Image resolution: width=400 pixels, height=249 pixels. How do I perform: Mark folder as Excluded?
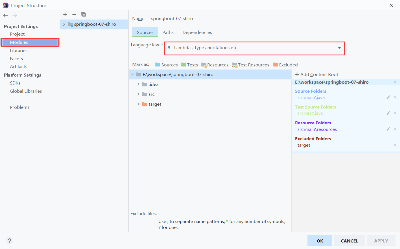pyautogui.click(x=285, y=65)
